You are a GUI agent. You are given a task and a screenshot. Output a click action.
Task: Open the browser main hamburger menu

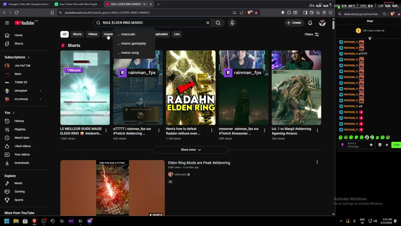click(x=330, y=13)
